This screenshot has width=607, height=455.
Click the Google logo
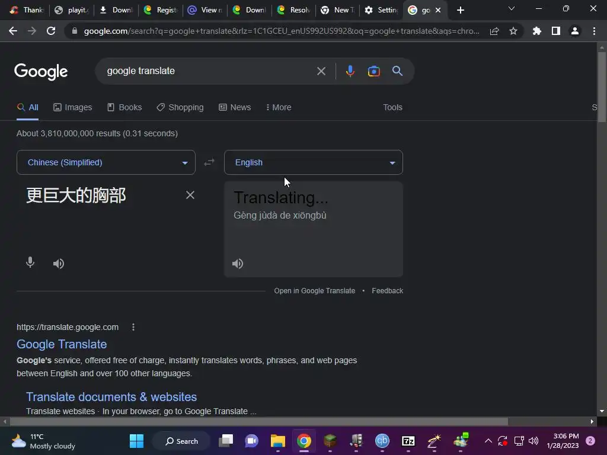[x=41, y=72]
